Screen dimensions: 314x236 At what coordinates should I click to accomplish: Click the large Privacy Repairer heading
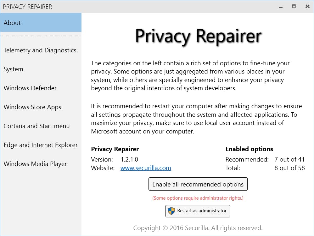[198, 36]
